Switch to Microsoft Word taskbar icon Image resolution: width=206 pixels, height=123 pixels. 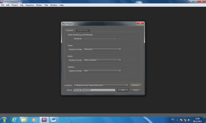pos(54,120)
